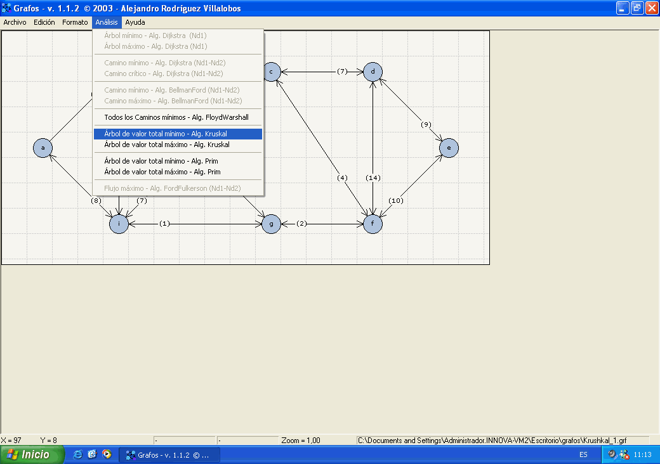This screenshot has height=464, width=660.
Task: Click the Inicio start button
Action: coord(32,454)
